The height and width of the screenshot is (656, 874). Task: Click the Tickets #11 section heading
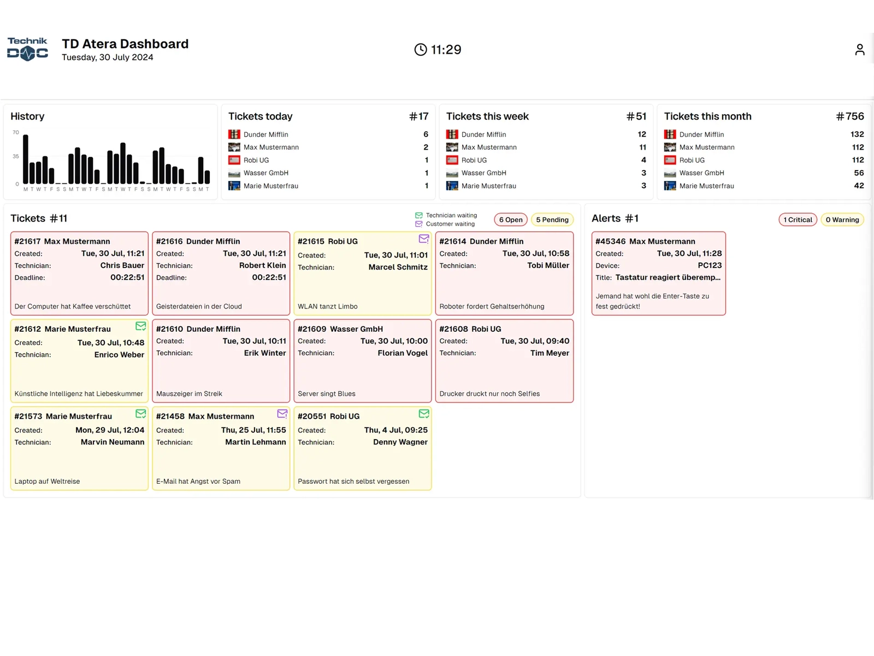tap(39, 219)
